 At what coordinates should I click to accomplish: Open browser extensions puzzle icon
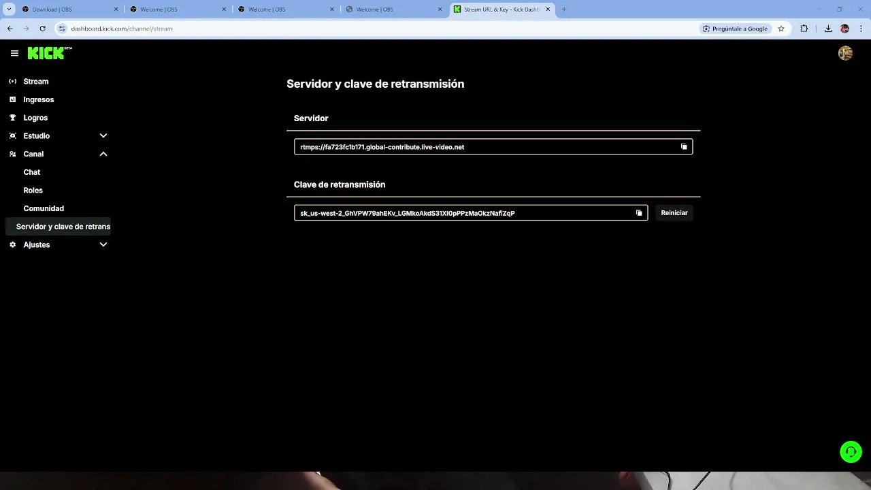(804, 29)
